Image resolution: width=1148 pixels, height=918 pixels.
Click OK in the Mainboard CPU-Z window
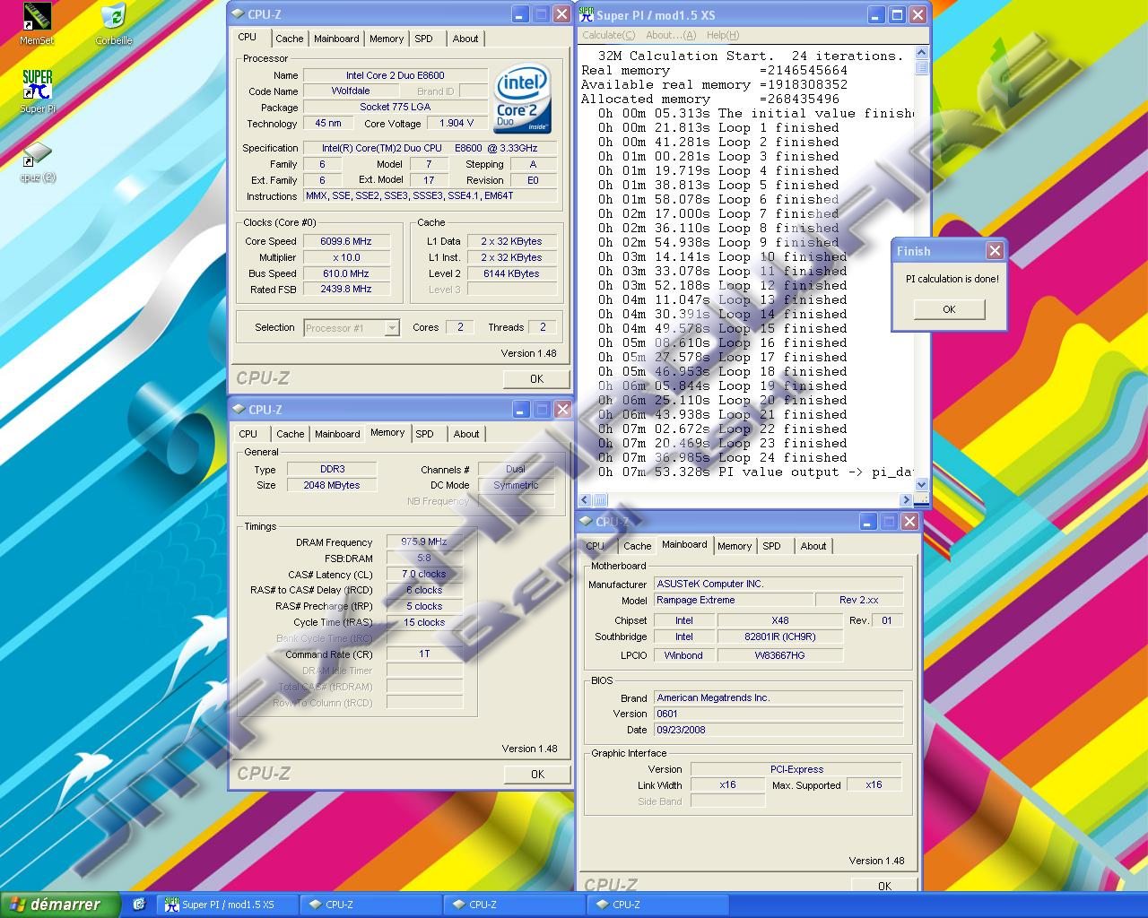(x=884, y=885)
